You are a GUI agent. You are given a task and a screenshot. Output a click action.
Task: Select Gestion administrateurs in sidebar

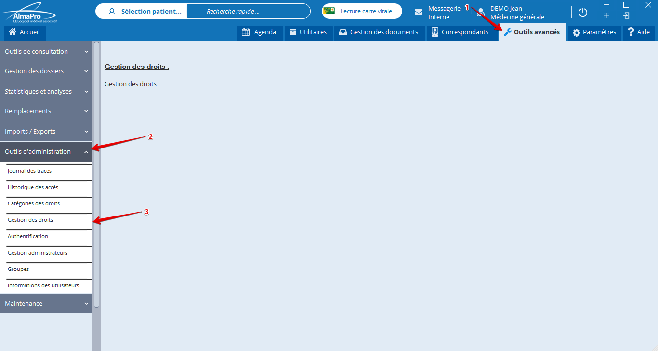pos(38,253)
